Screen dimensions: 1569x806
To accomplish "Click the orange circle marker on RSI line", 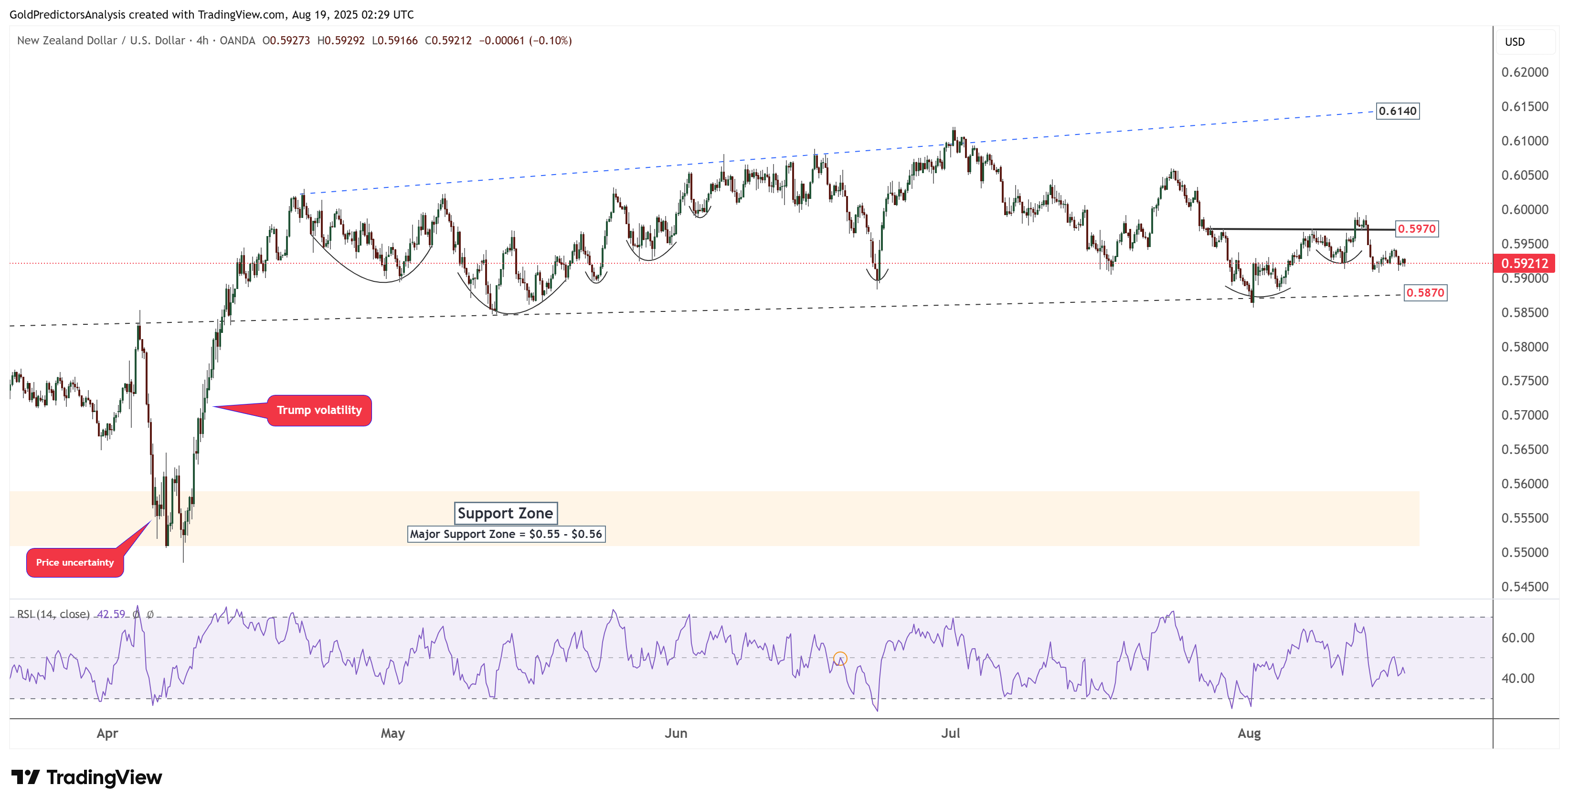I will coord(840,658).
